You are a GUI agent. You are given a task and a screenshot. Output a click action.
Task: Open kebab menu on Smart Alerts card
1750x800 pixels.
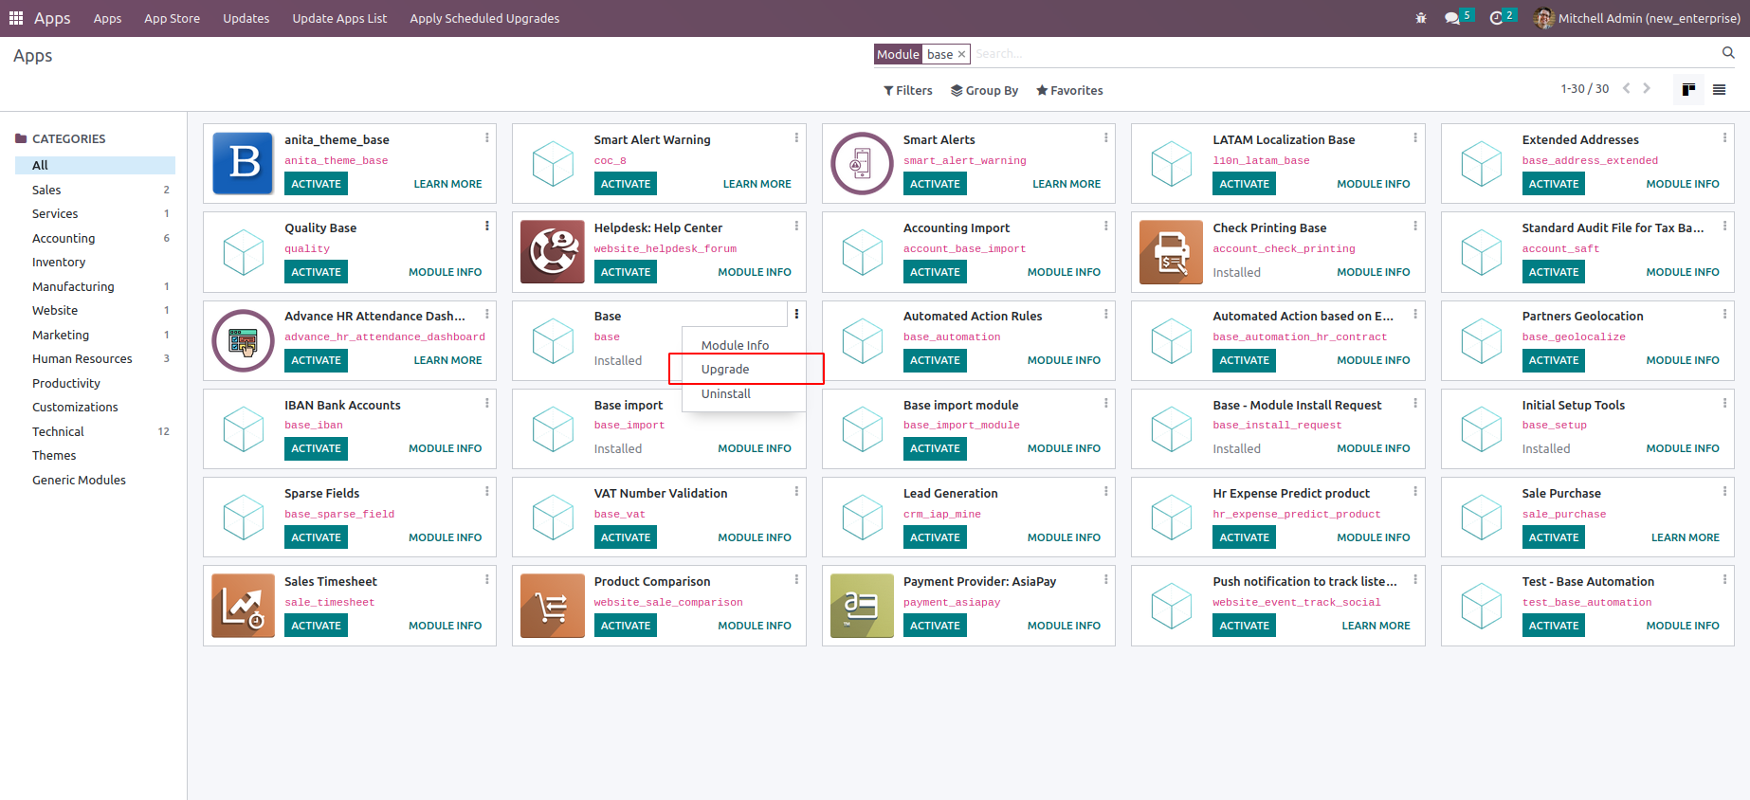pyautogui.click(x=1105, y=137)
